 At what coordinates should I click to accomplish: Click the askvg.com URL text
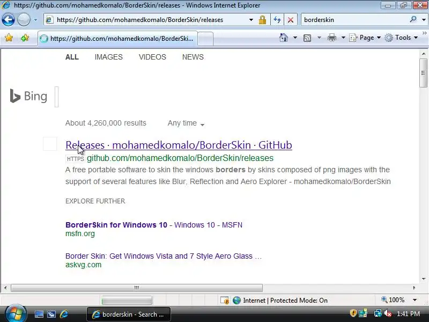click(x=83, y=265)
